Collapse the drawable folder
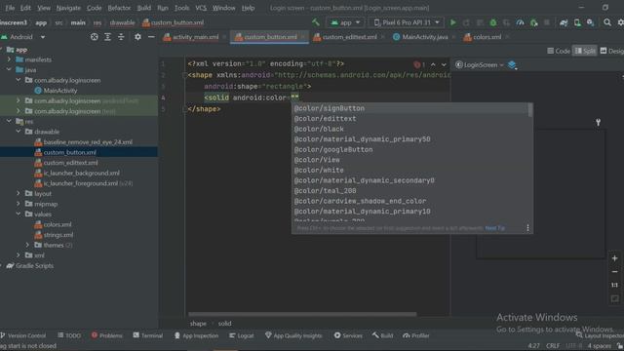 pos(19,132)
